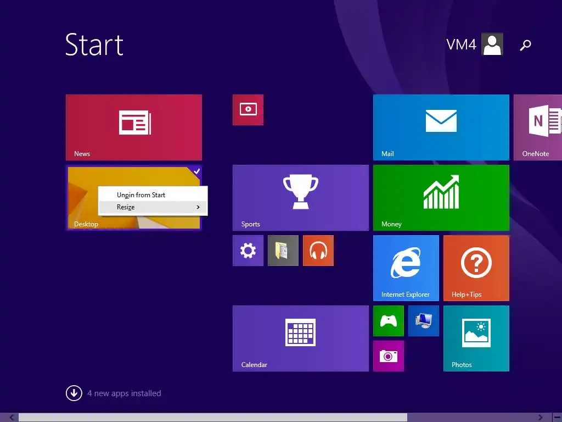562x422 pixels.
Task: Launch the Video small tile
Action: (248, 110)
